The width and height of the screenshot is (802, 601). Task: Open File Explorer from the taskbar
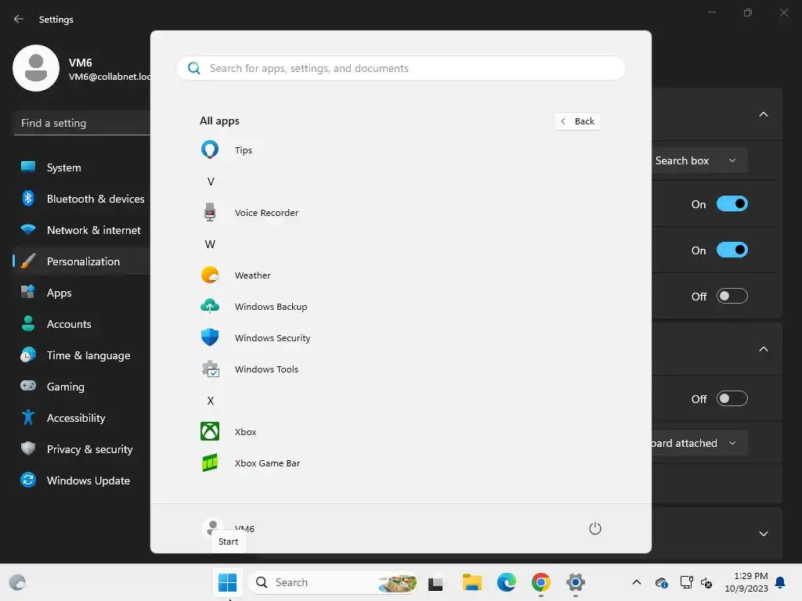click(x=472, y=582)
